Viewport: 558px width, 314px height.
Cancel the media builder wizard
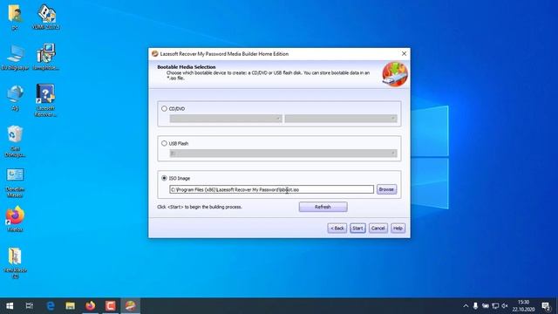coord(378,229)
